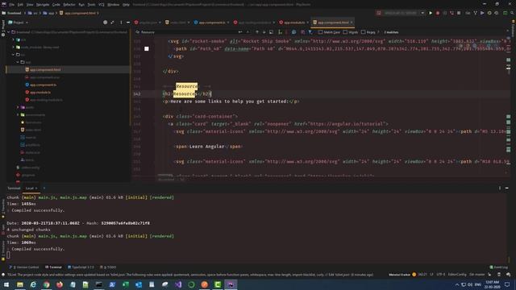
Task: Click the app breadcrumb in the navigation bar
Action: click(x=49, y=13)
